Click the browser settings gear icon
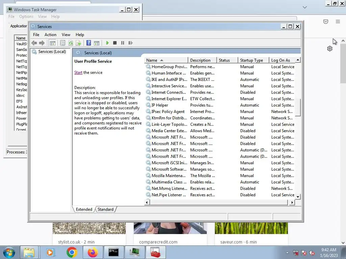The image size is (346, 259). (x=330, y=49)
